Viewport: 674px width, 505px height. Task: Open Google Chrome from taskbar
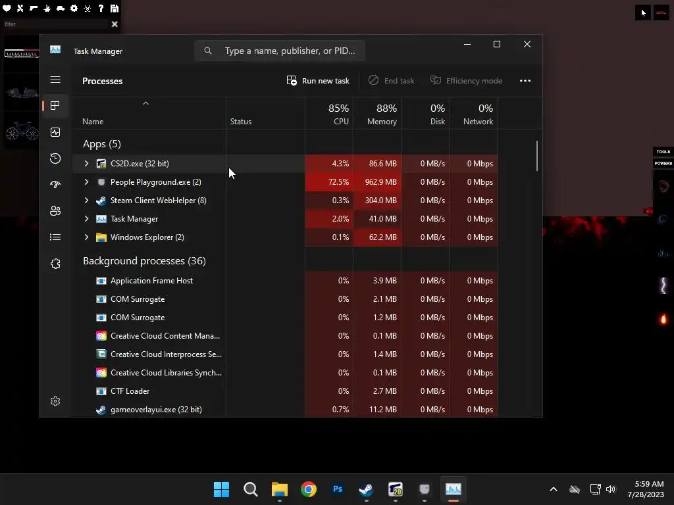click(308, 489)
